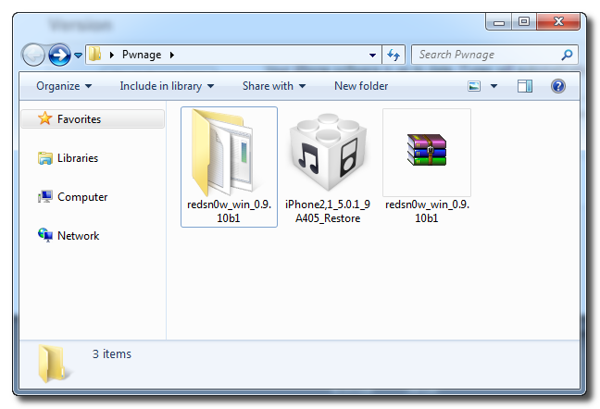Select Network in navigation pane

78,236
